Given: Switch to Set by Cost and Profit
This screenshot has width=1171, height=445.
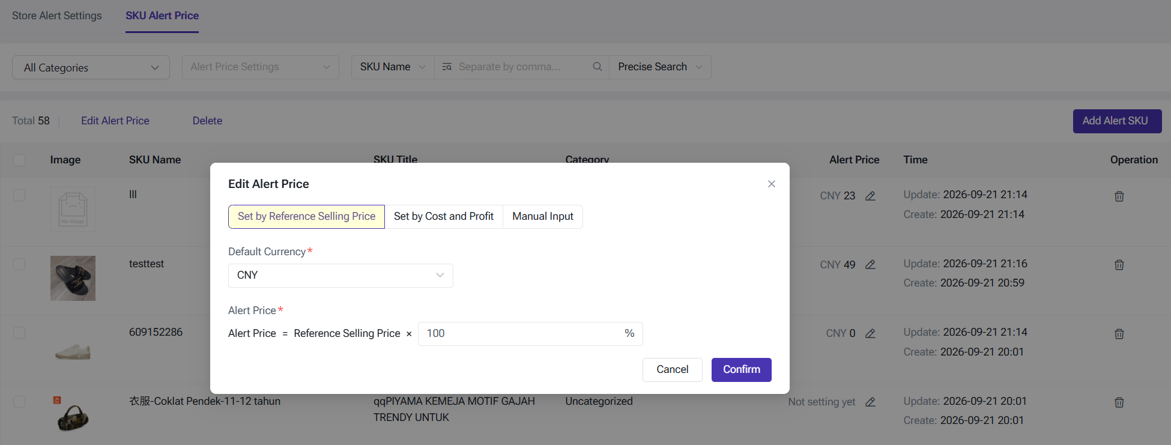Looking at the screenshot, I should point(444,217).
